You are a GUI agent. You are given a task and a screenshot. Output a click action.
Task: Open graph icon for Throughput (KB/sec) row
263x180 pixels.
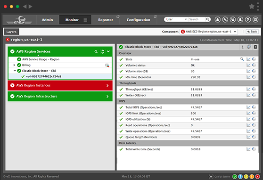tap(248, 89)
